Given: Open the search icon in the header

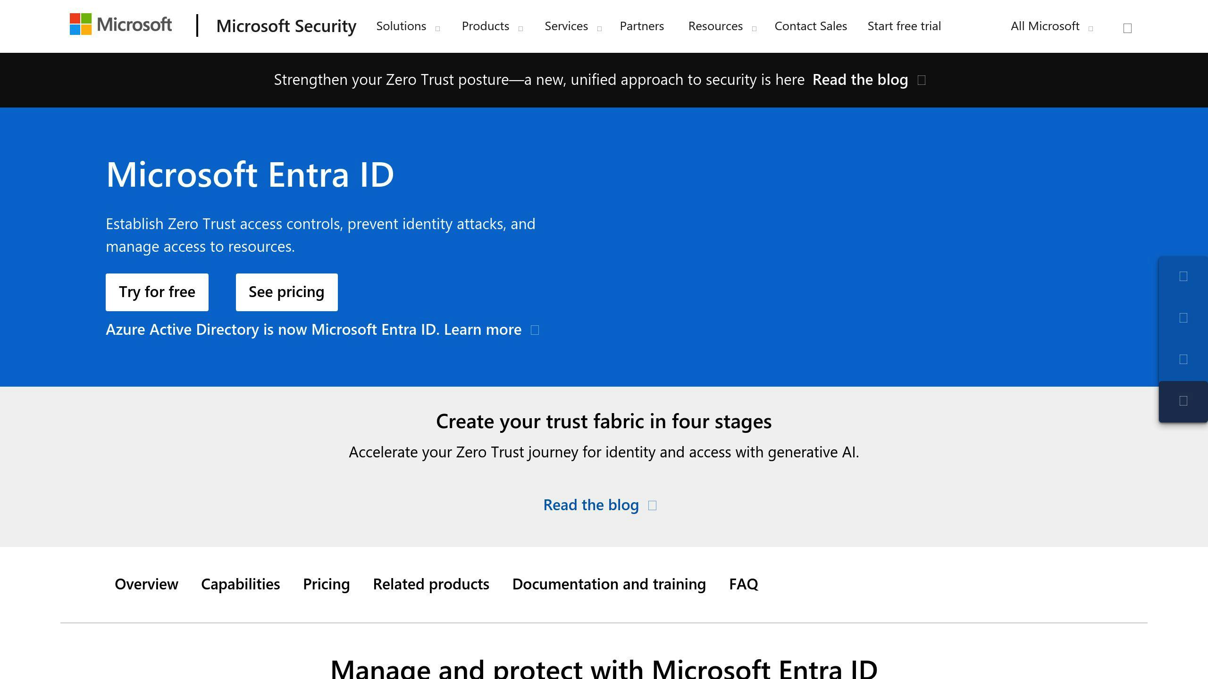Looking at the screenshot, I should [1127, 28].
